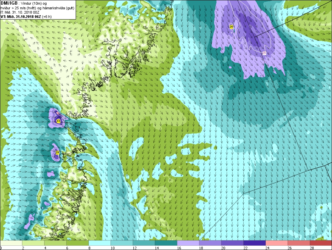Click the DMI/IGB title text

tap(9, 3)
